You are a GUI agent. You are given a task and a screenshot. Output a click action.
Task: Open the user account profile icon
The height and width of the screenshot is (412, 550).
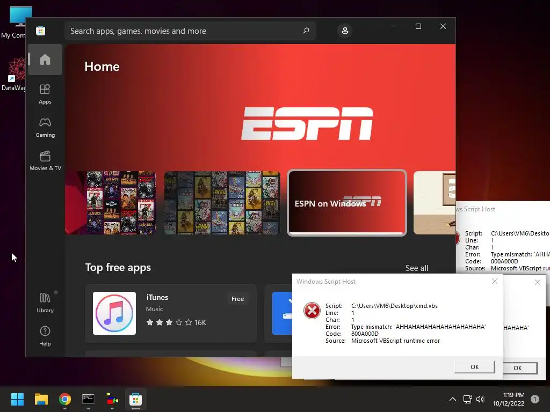pos(345,31)
